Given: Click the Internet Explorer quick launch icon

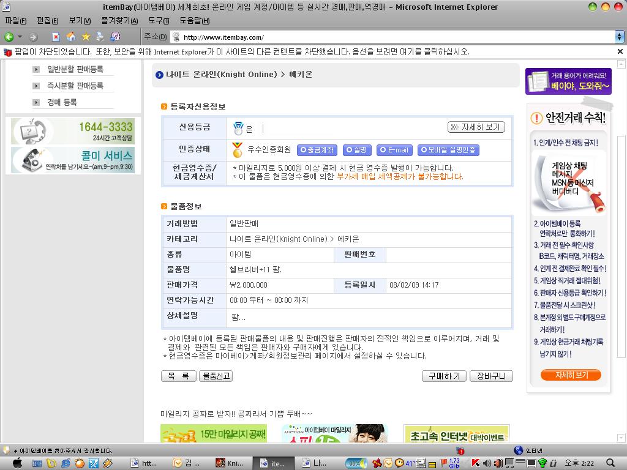Looking at the screenshot, I should point(66,463).
